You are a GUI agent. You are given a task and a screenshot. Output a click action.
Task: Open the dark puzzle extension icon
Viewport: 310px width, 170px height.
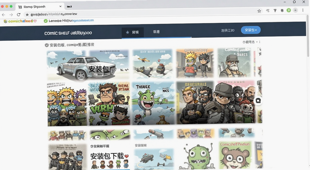point(282,11)
